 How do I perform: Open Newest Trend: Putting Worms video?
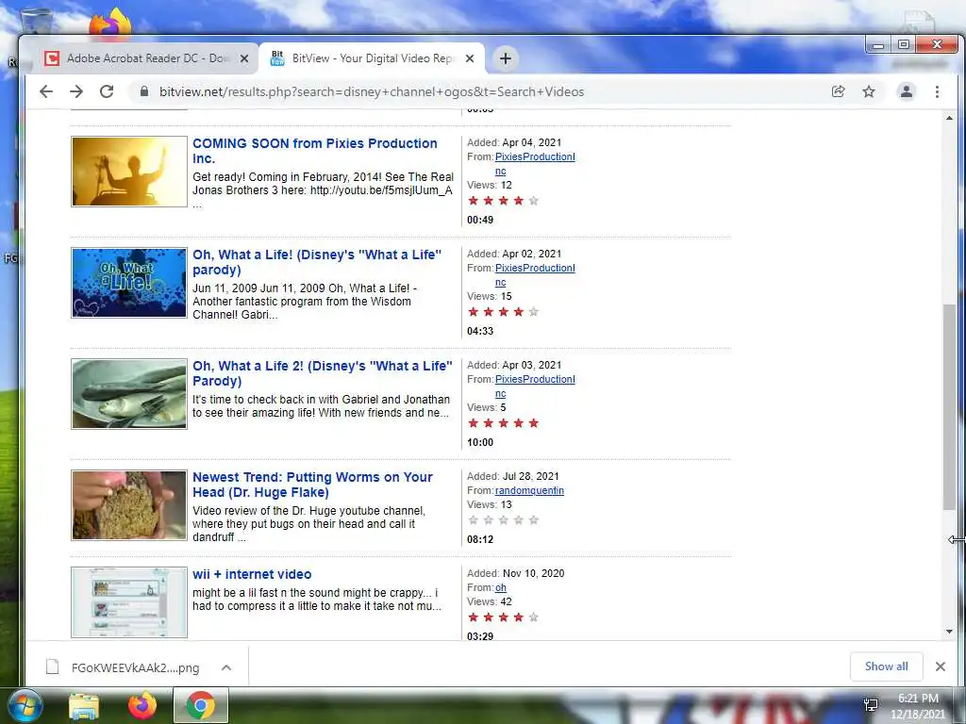point(312,485)
